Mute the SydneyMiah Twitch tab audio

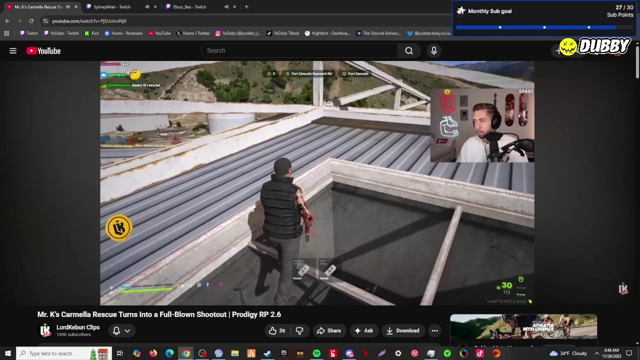point(147,7)
